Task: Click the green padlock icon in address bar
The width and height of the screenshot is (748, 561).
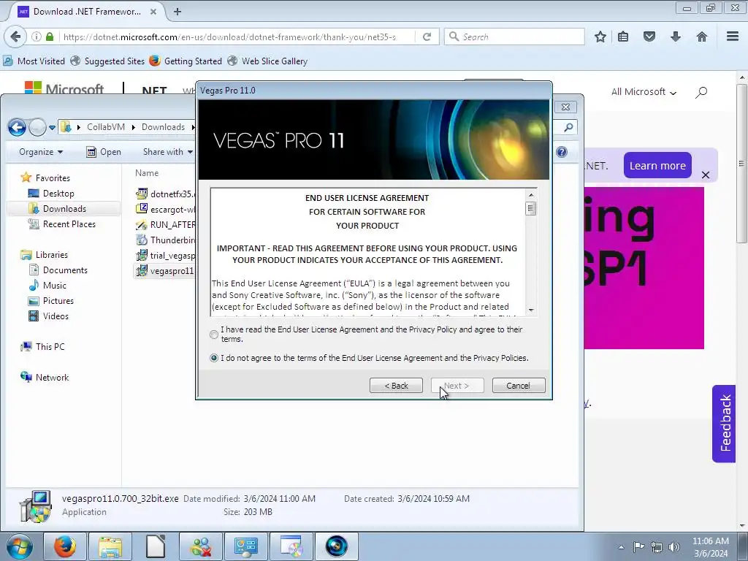Action: (50, 37)
